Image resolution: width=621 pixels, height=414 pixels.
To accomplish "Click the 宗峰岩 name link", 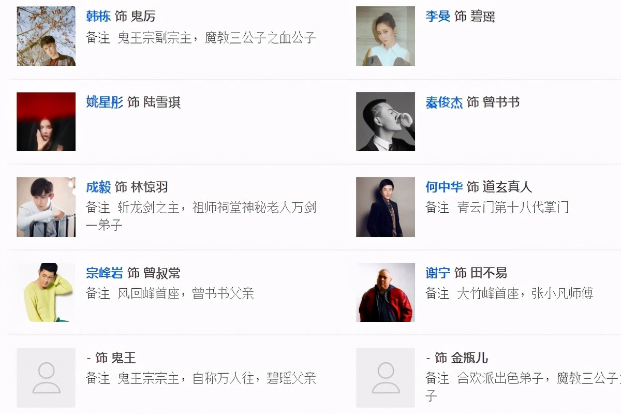I will pyautogui.click(x=105, y=273).
